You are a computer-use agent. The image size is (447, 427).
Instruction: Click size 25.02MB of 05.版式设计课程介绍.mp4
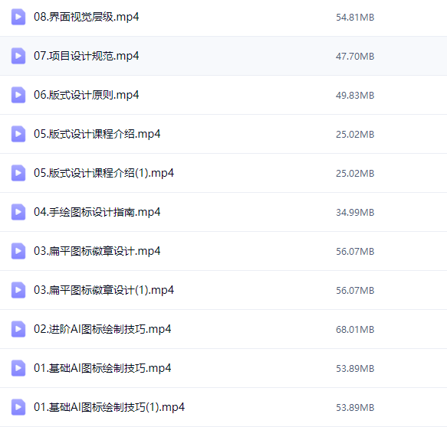pos(355,134)
